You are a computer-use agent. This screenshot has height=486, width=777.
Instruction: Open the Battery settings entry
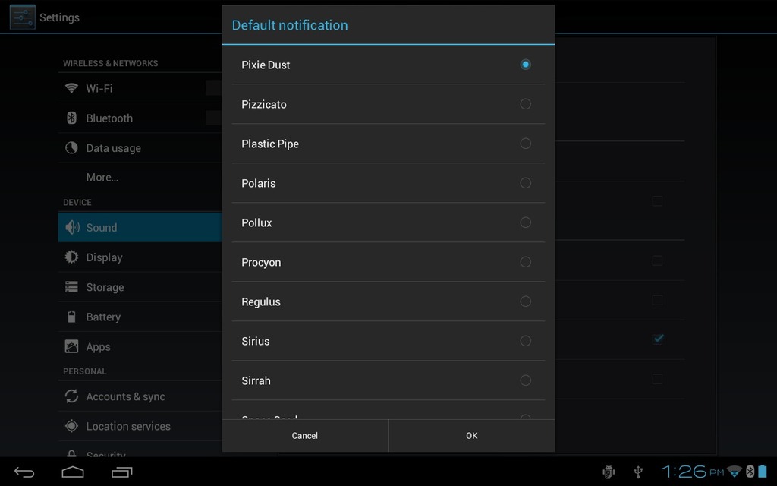coord(140,317)
